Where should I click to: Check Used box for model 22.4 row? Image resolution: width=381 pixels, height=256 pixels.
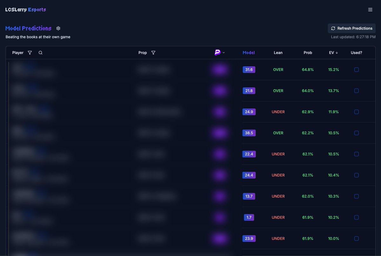(356, 154)
